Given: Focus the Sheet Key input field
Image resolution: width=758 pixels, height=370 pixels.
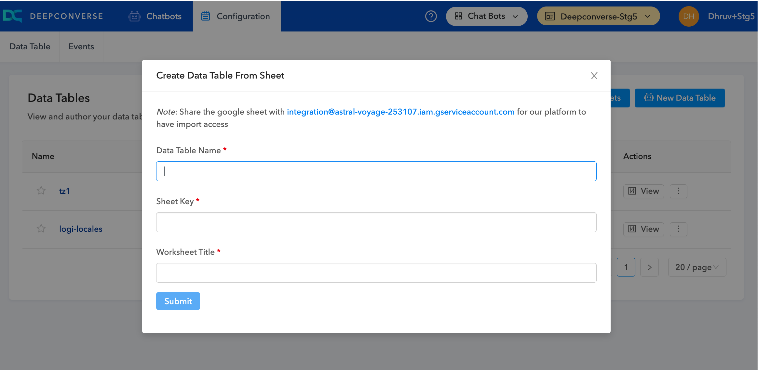Looking at the screenshot, I should [376, 222].
